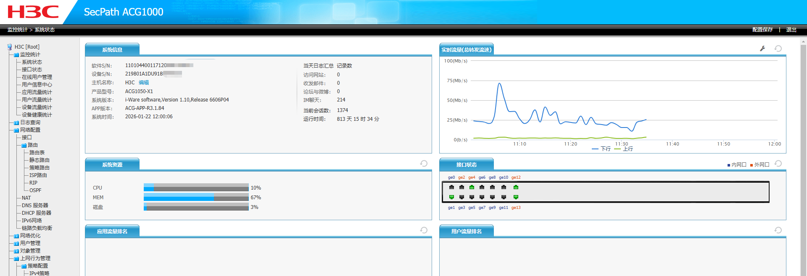807x276 pixels.
Task: Refresh the 接口状态 panel
Action: click(x=778, y=164)
